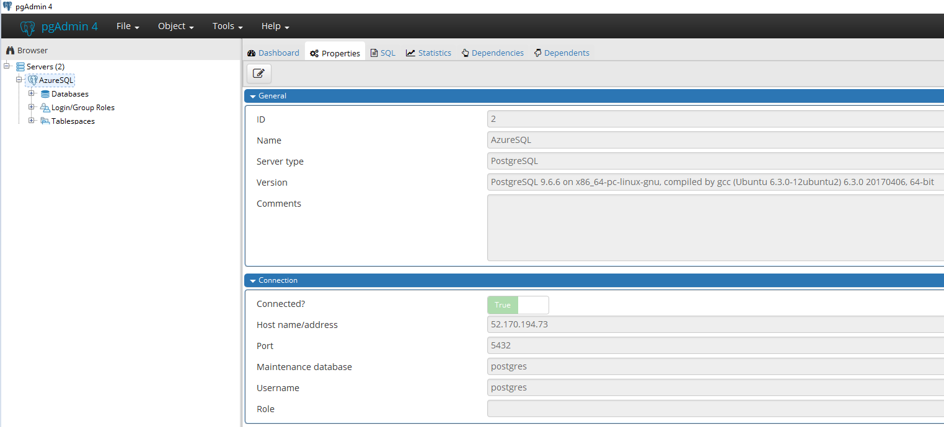Collapse the Connection section header
The image size is (944, 427).
click(594, 280)
